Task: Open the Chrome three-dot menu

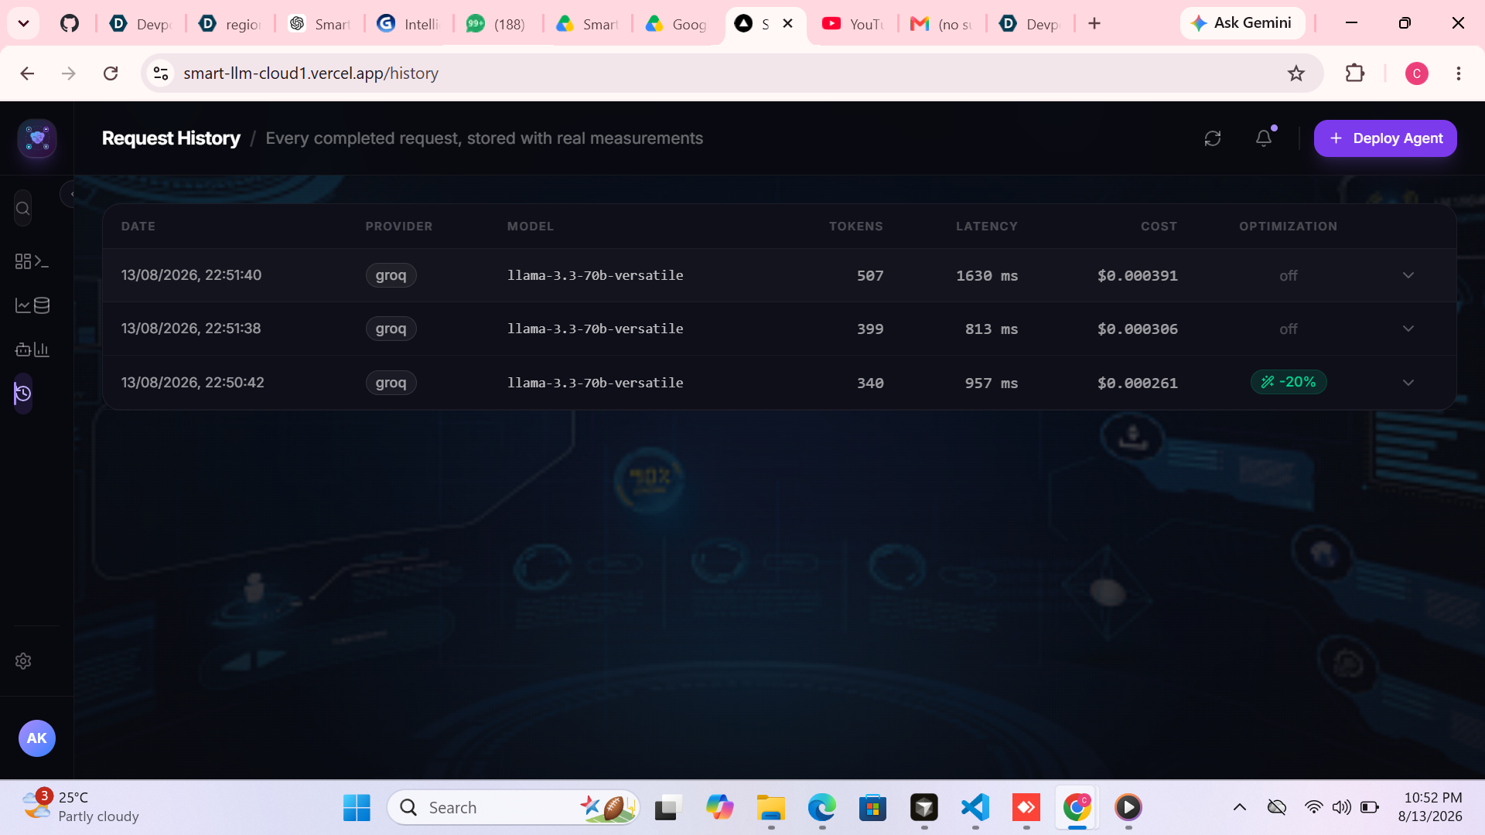Action: 1459,73
